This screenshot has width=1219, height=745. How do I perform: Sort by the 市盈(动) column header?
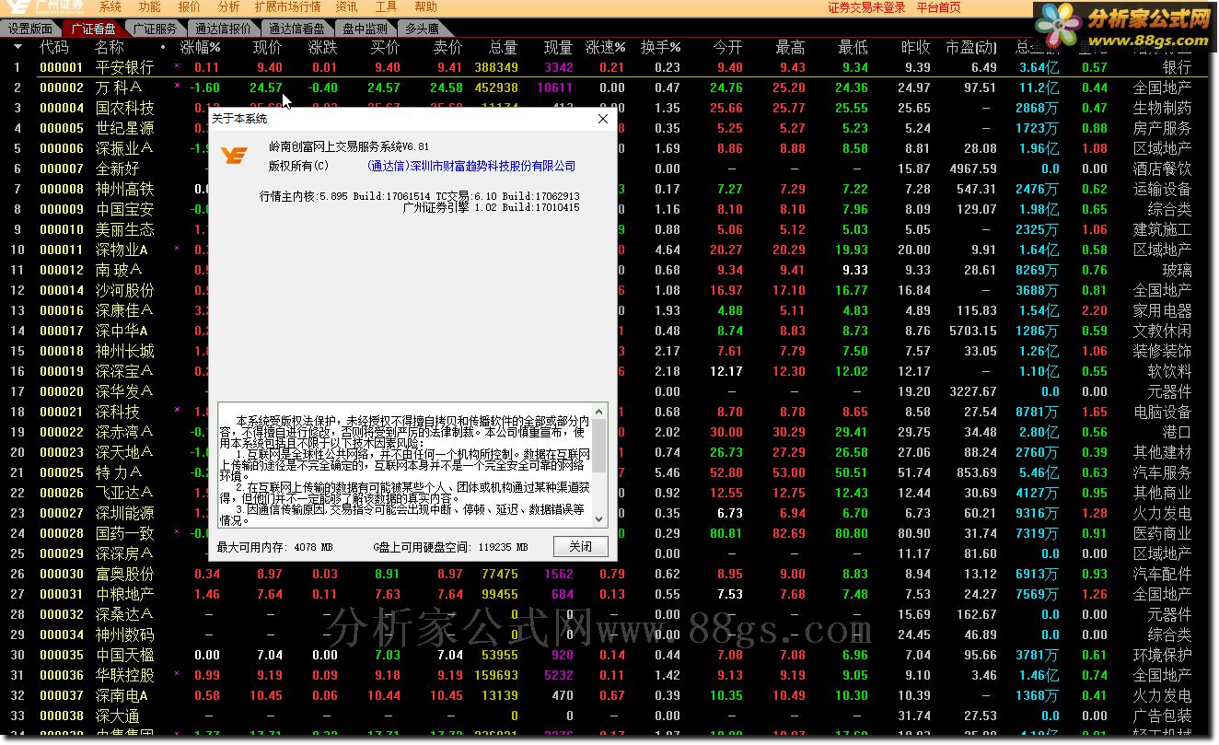pyautogui.click(x=970, y=47)
